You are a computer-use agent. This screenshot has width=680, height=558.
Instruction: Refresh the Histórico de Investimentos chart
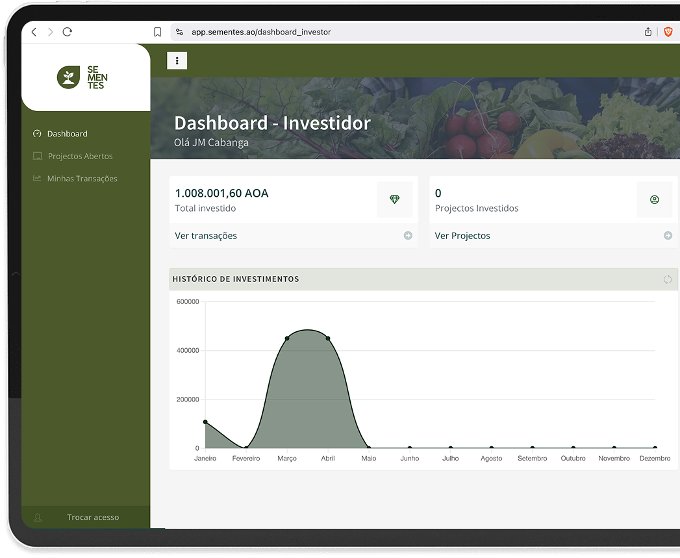667,279
